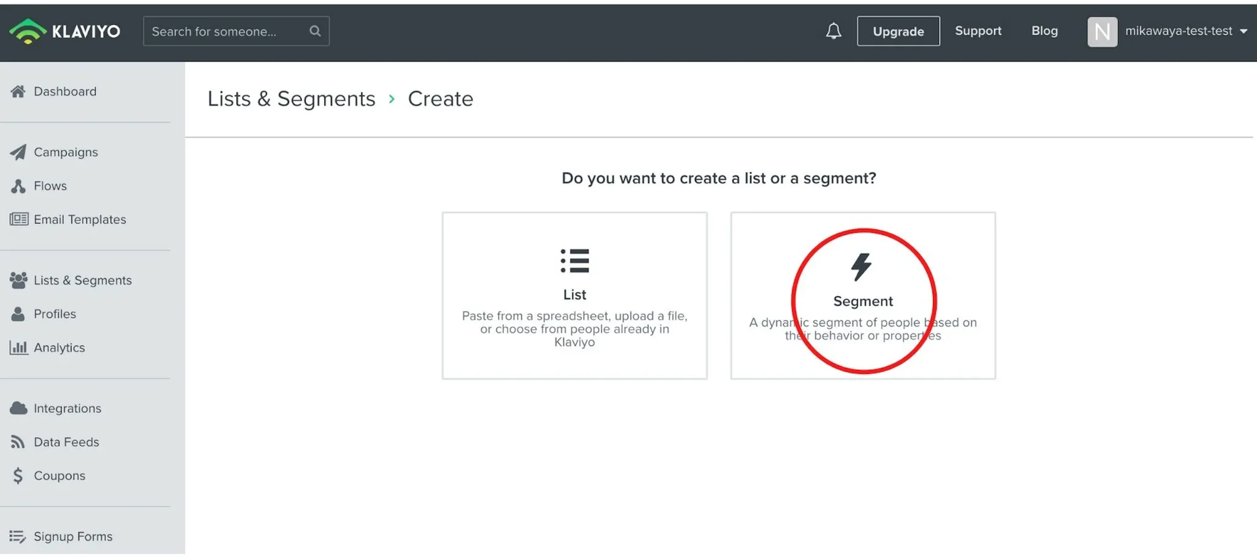The height and width of the screenshot is (557, 1257).
Task: Go to Integrations in sidebar
Action: click(x=68, y=408)
